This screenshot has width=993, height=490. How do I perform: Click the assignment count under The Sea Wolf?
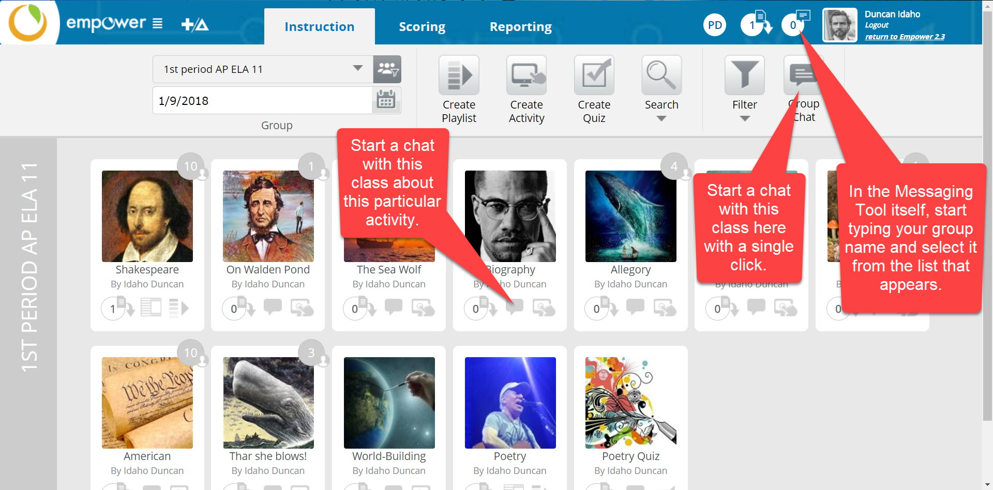pos(359,308)
